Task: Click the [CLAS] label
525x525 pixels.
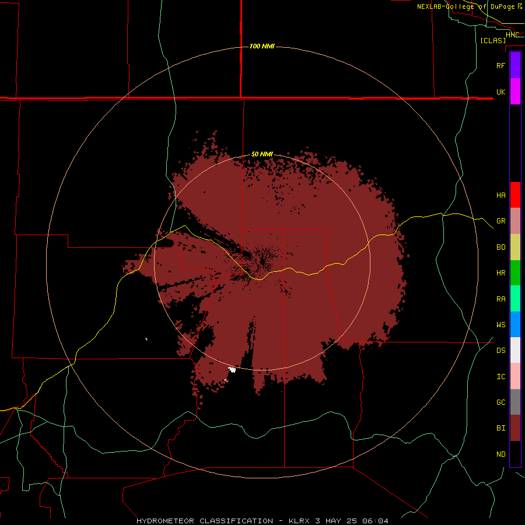Action: pyautogui.click(x=493, y=41)
